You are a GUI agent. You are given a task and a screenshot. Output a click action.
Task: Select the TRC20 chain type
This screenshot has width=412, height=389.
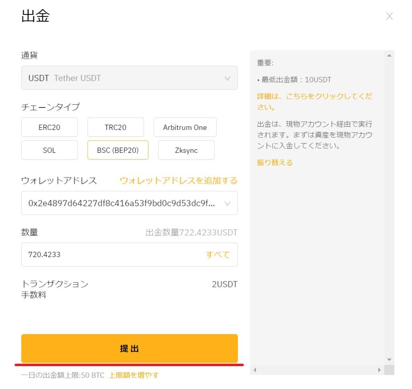click(x=115, y=127)
